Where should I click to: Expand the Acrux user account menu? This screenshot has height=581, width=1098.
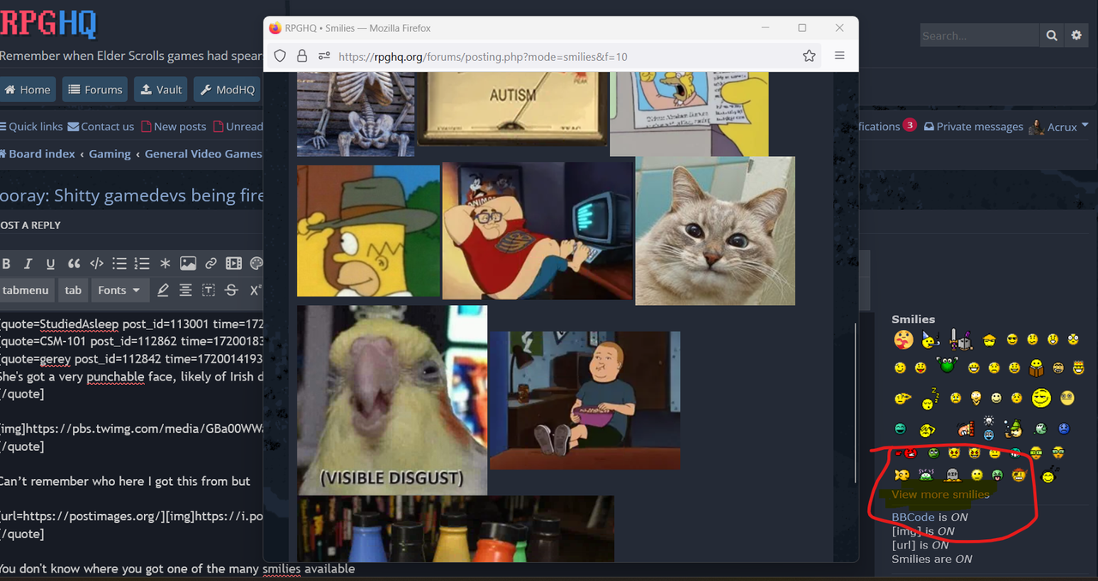(x=1060, y=127)
